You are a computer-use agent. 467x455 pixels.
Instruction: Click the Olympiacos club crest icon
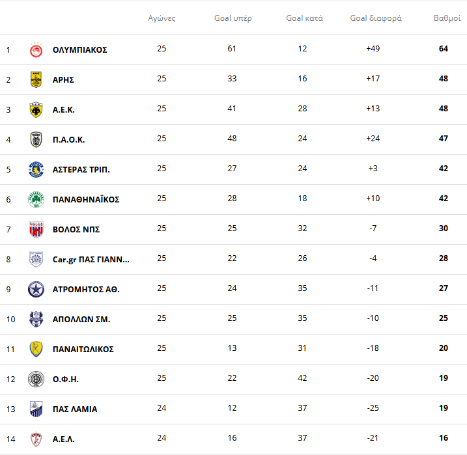click(x=36, y=50)
